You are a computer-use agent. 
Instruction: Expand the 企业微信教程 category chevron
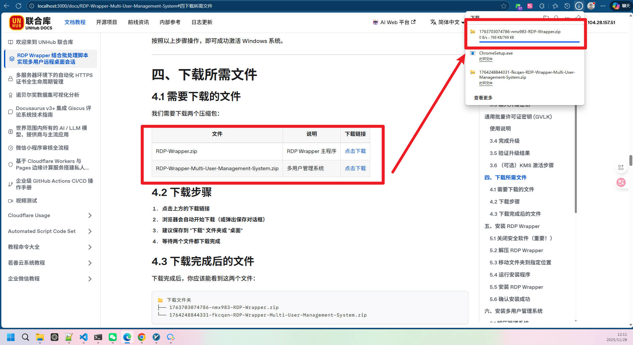click(90, 279)
